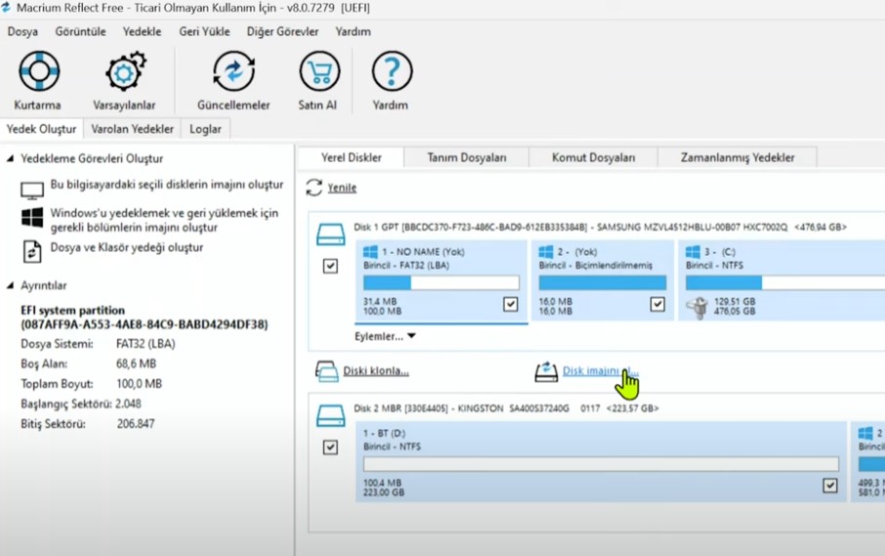Click the Windows logo backup icon in tasks
The width and height of the screenshot is (885, 556).
coord(32,217)
